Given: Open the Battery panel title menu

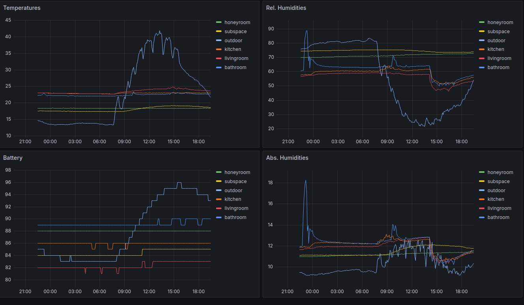Looking at the screenshot, I should pyautogui.click(x=13, y=158).
